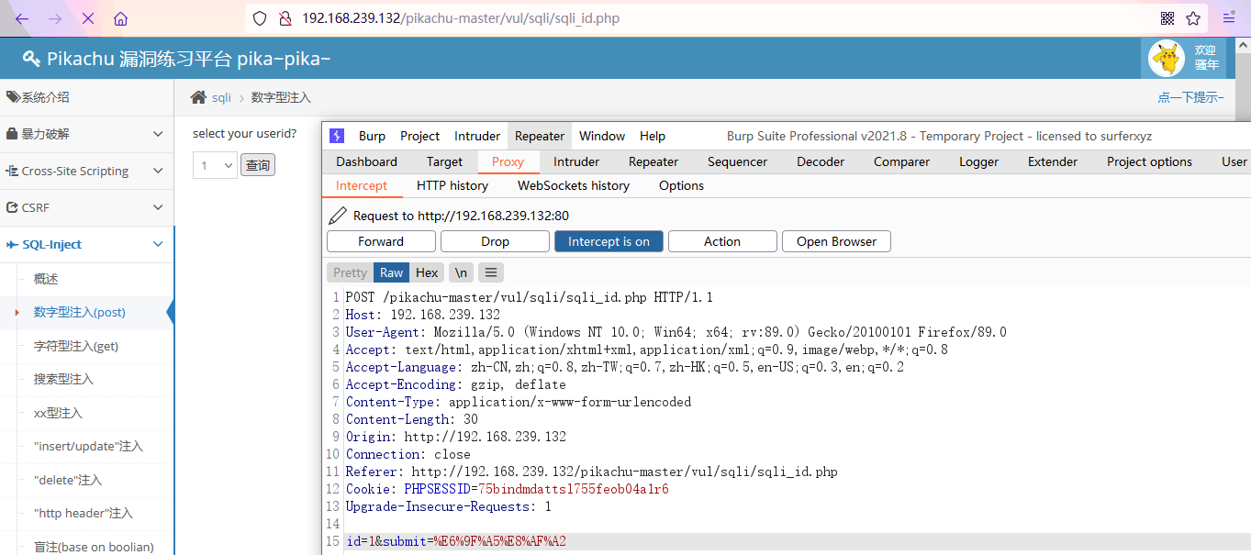Select the Raw view mode
This screenshot has width=1251, height=555.
392,272
